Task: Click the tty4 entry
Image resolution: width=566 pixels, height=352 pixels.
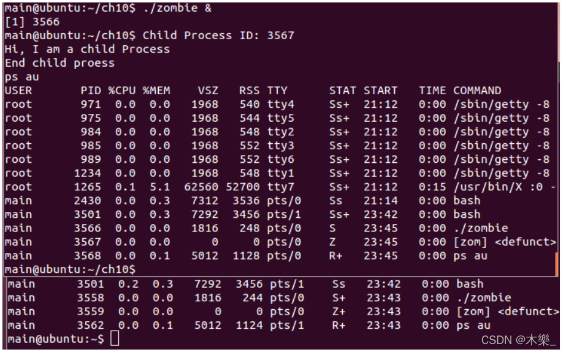Action: click(280, 105)
